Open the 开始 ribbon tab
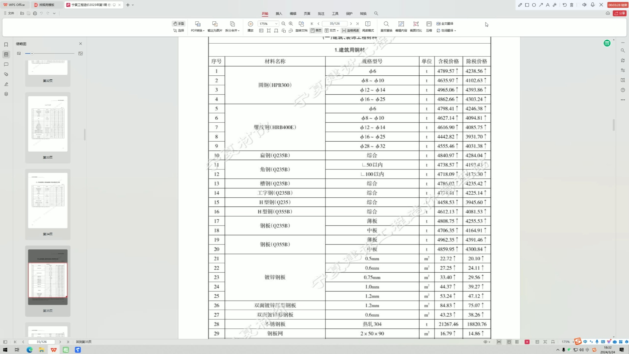 pyautogui.click(x=265, y=13)
